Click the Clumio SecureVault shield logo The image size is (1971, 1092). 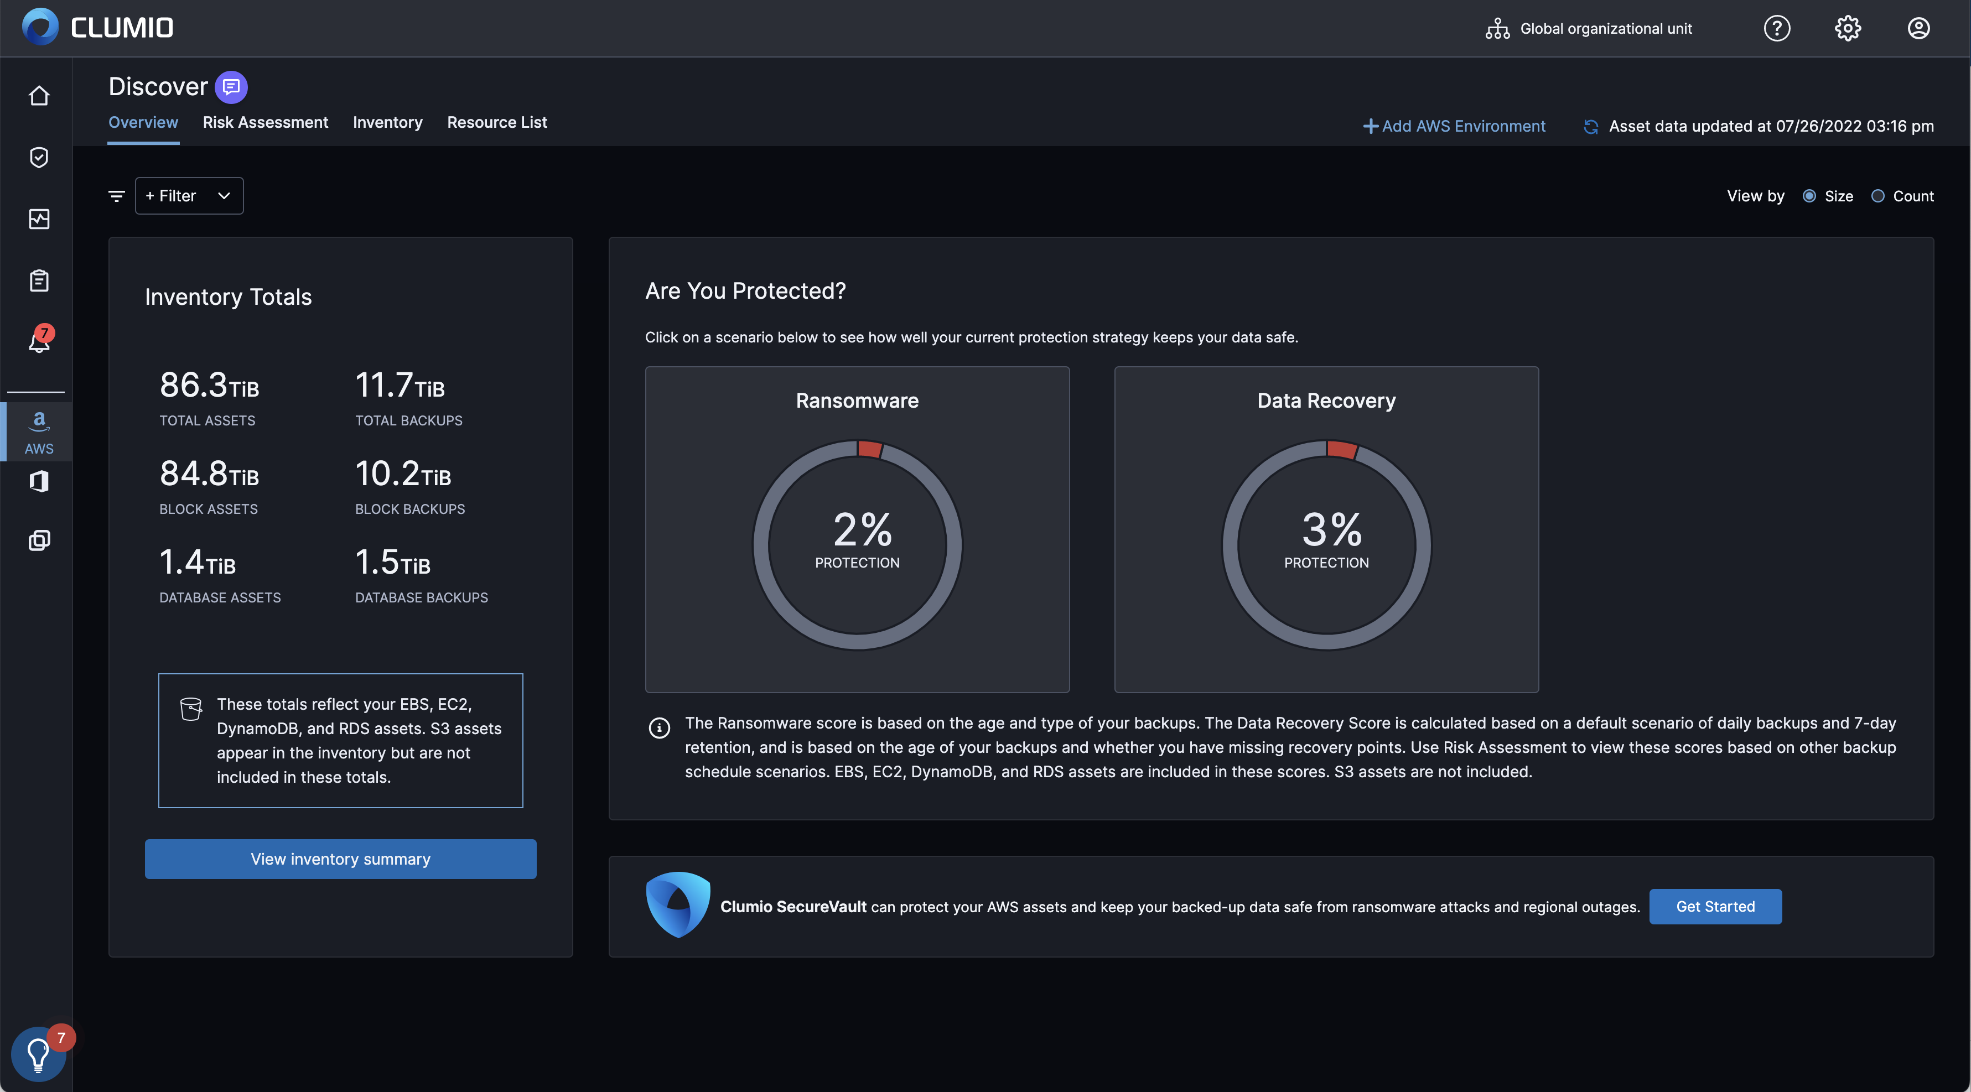[678, 906]
